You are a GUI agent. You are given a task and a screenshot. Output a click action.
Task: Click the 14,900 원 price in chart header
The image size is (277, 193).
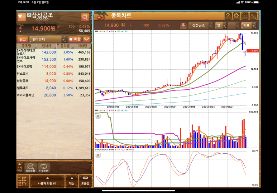(115, 25)
